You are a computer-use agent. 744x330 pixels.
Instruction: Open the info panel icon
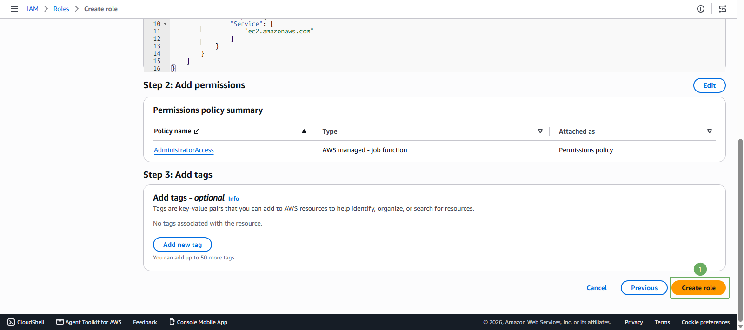coord(701,9)
